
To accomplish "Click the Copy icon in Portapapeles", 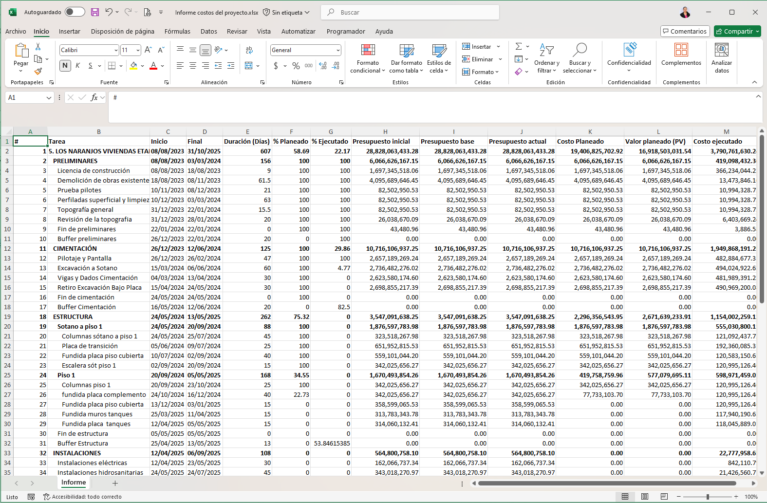I will (x=38, y=59).
